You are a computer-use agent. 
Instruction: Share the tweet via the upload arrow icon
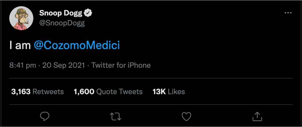(257, 116)
